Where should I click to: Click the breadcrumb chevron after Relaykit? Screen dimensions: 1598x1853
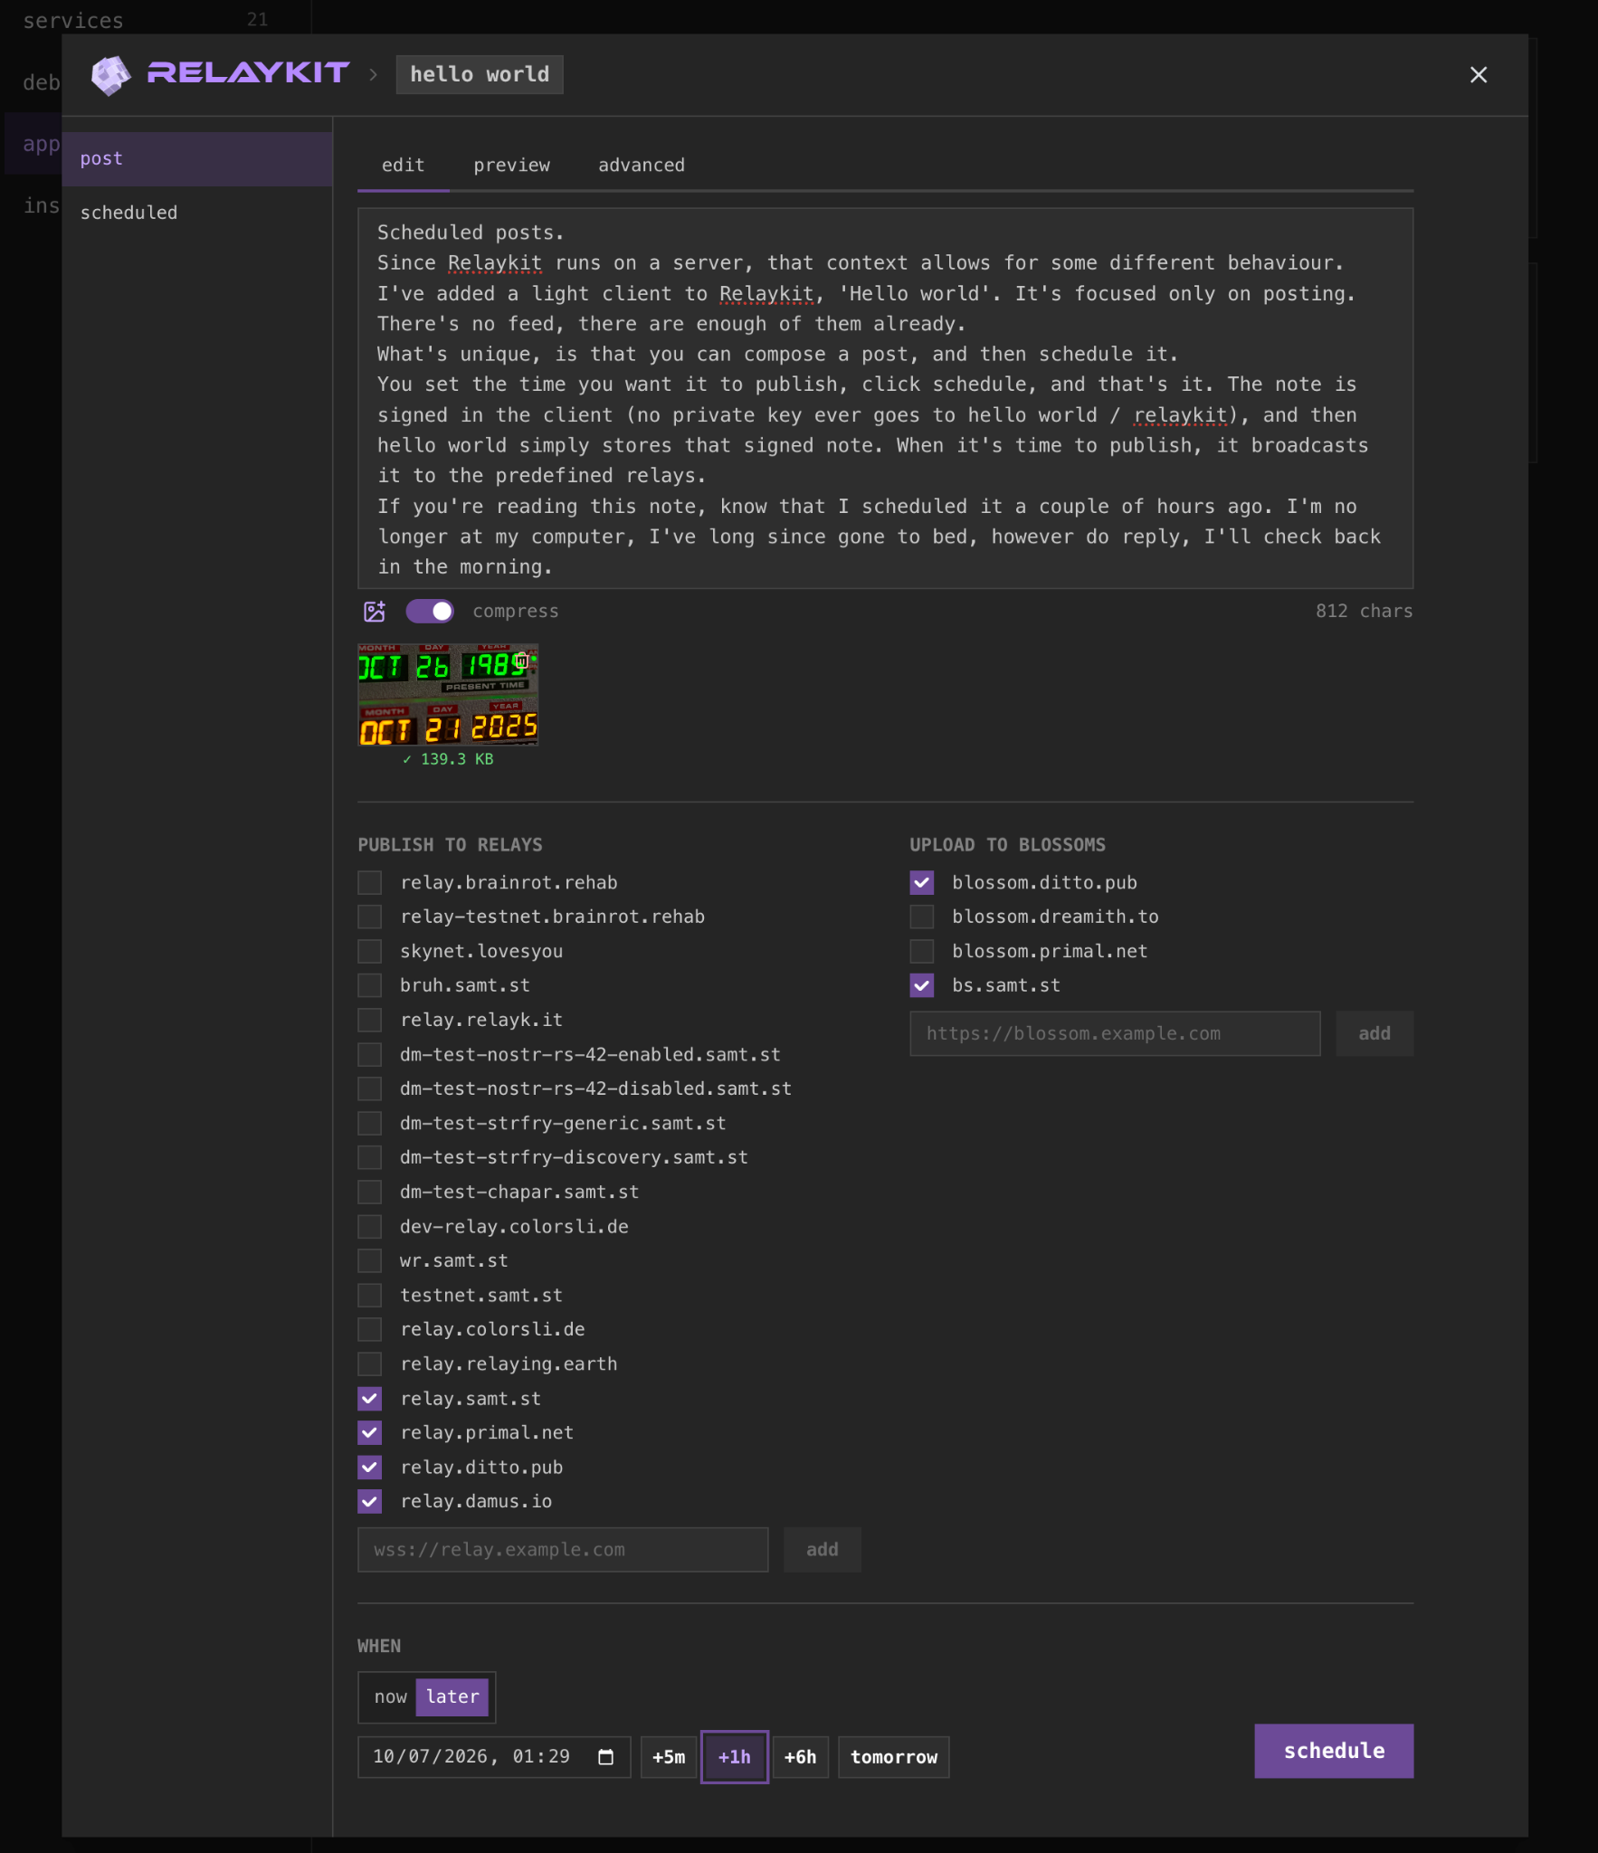tap(373, 75)
